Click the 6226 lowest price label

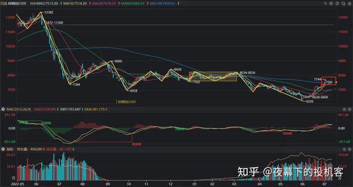(x=310, y=102)
